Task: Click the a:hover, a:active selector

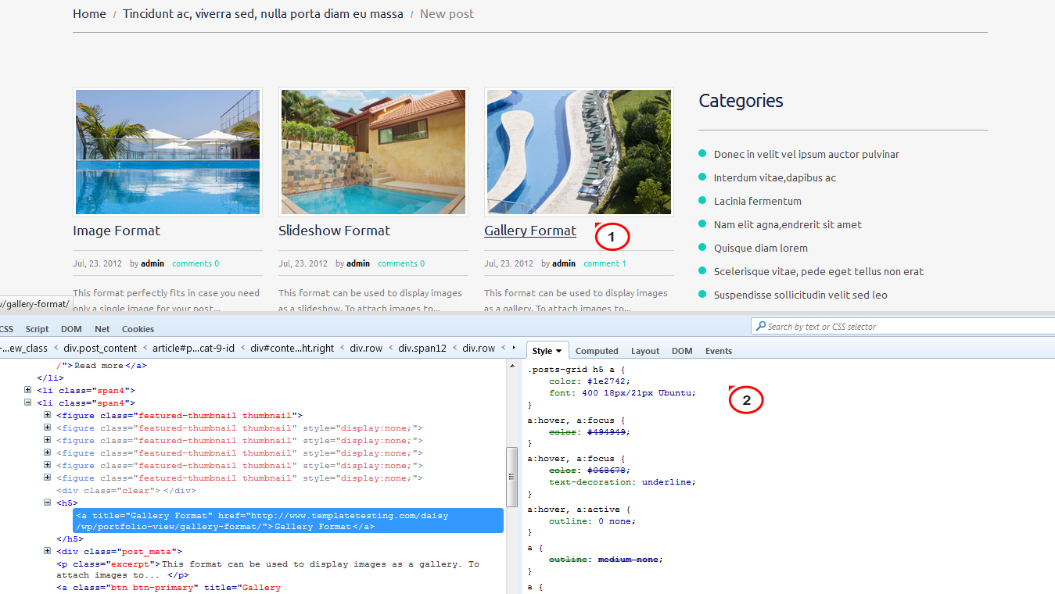Action: (x=574, y=510)
